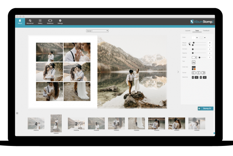
Task: Click the Stroke value field
Action: point(210,57)
